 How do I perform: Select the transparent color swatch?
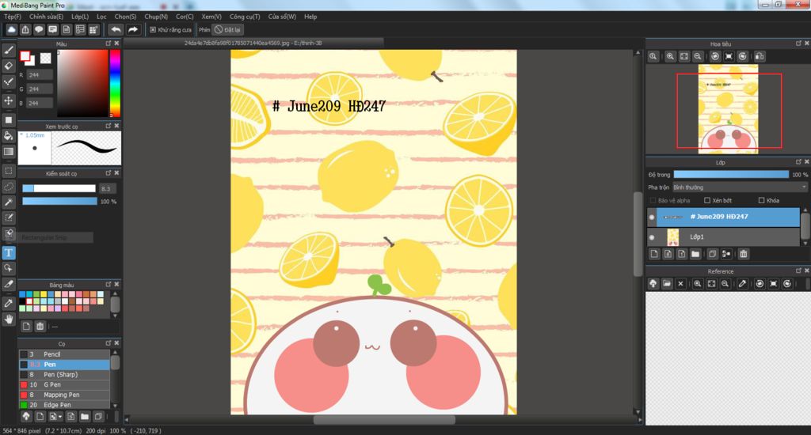pos(45,59)
